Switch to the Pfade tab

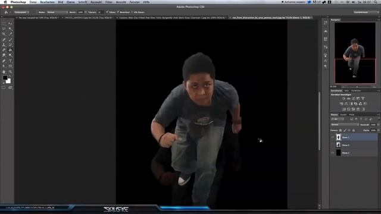[x=352, y=115]
